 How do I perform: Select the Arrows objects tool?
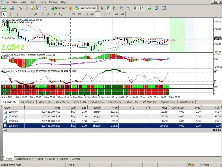pos(60,14)
